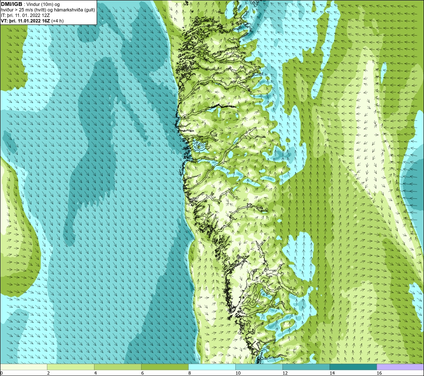This screenshot has width=424, height=376.
Task: Click the 4–6 m/s green legend swatch
Action: point(117,367)
